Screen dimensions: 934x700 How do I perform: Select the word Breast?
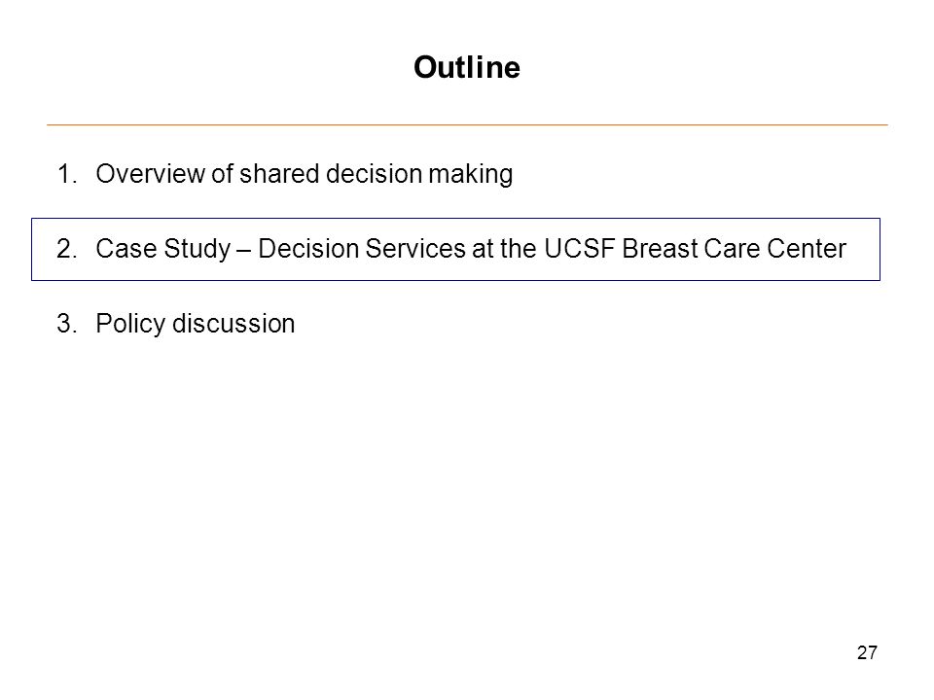(660, 249)
